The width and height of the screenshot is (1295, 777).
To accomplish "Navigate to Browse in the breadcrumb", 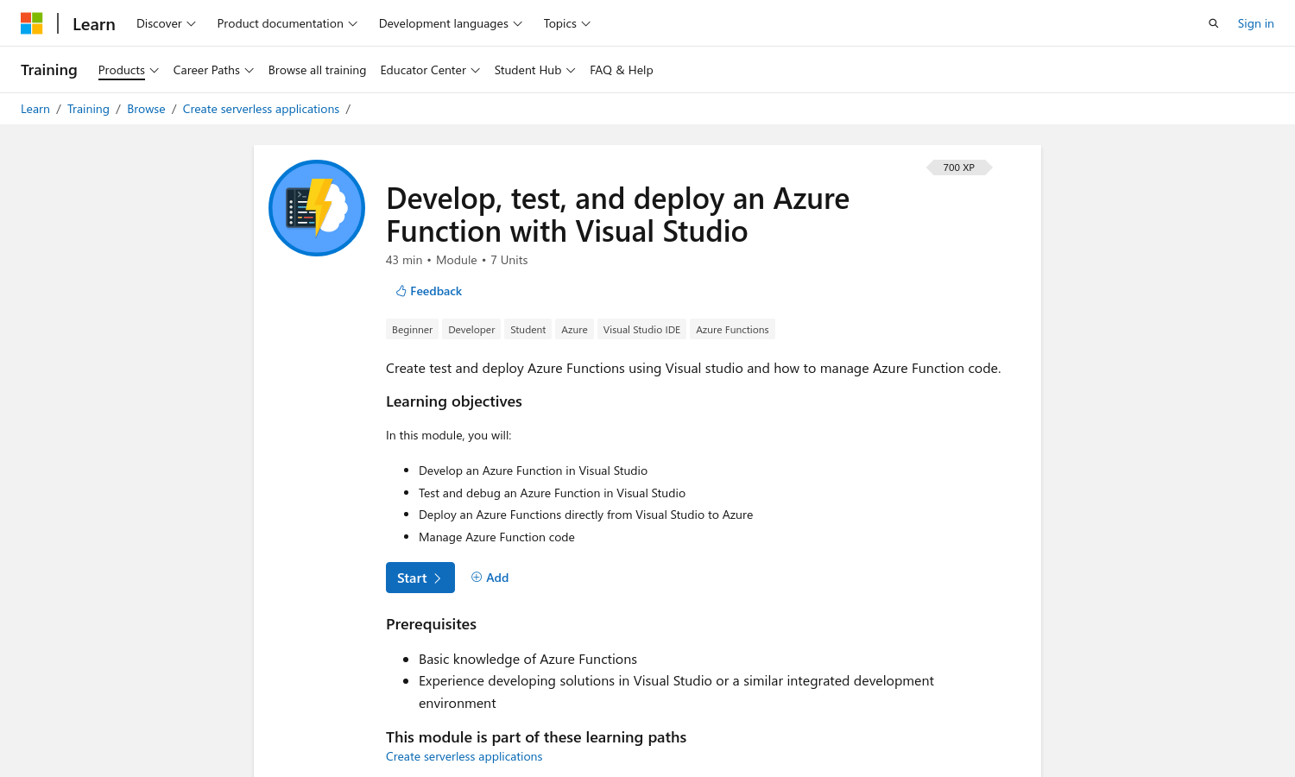I will pos(146,109).
